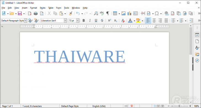This screenshot has width=201, height=108.
Task: Open the sidebar Properties deck
Action: click(x=197, y=35)
